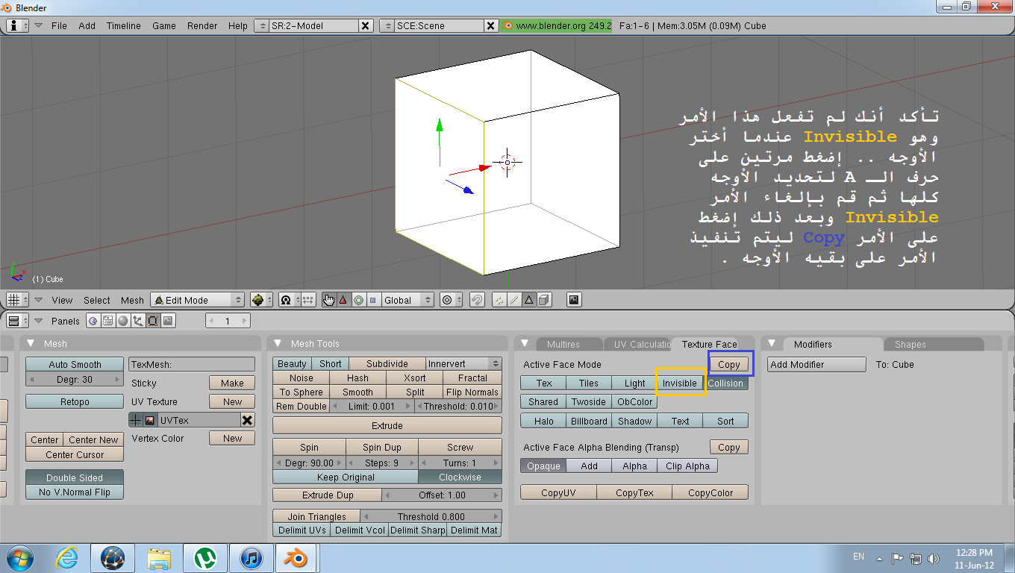Open the draw type (solid) selector
1015x573 pixels.
point(261,300)
